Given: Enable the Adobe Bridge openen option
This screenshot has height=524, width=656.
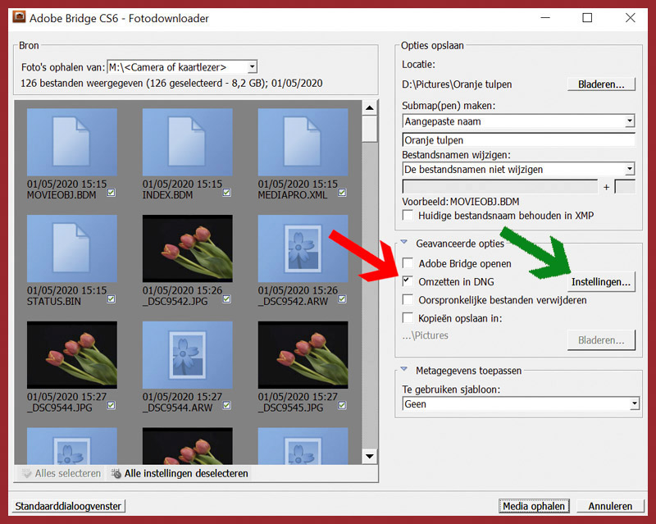Looking at the screenshot, I should (407, 263).
